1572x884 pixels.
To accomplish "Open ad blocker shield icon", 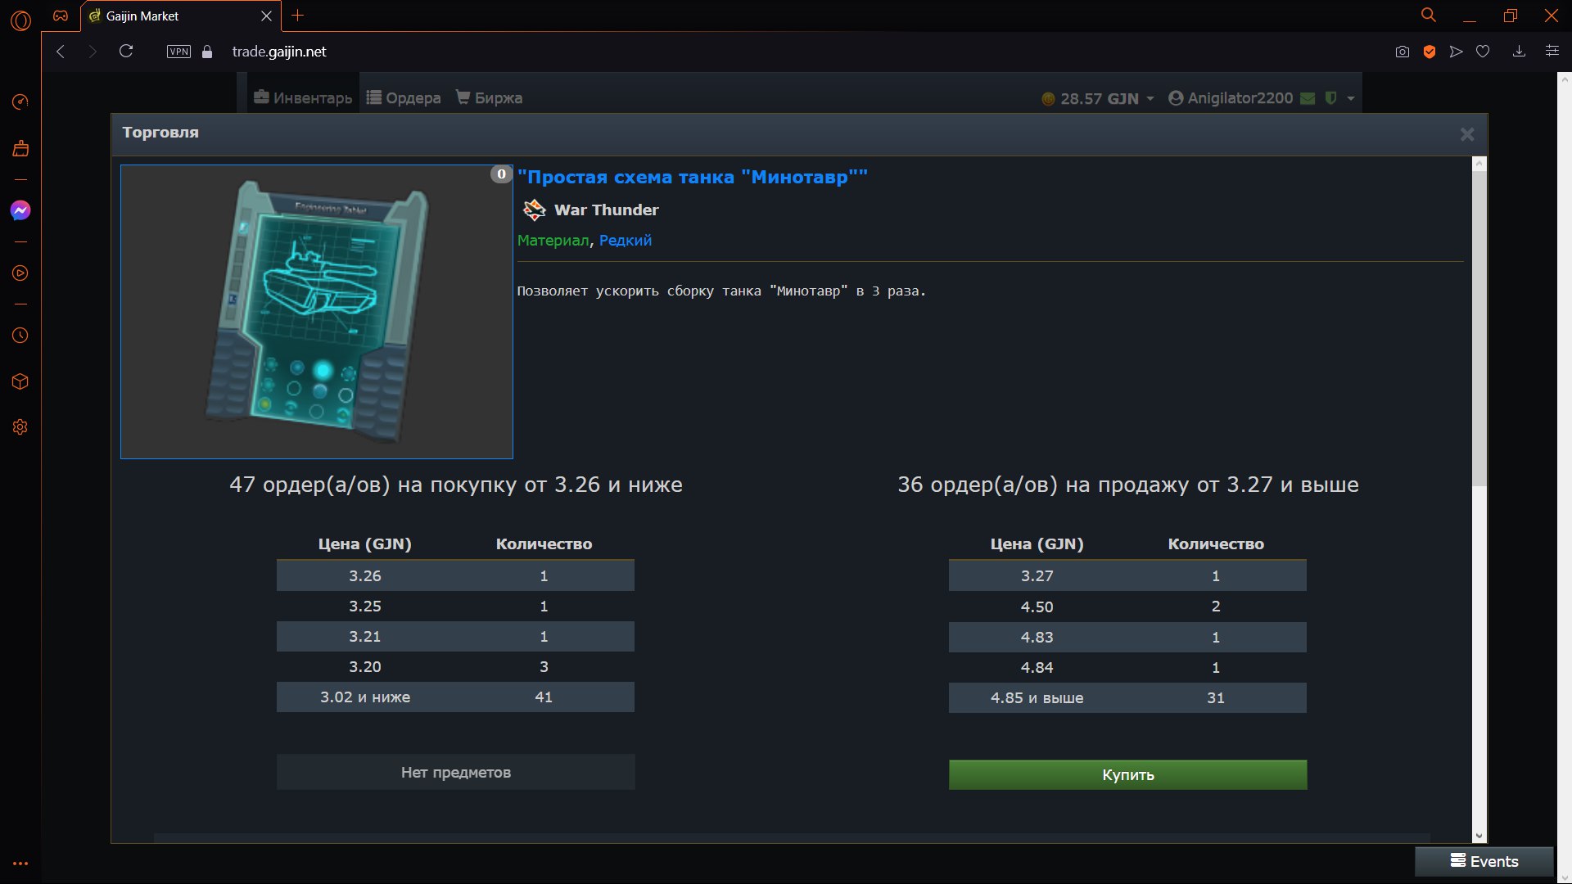I will [1430, 52].
